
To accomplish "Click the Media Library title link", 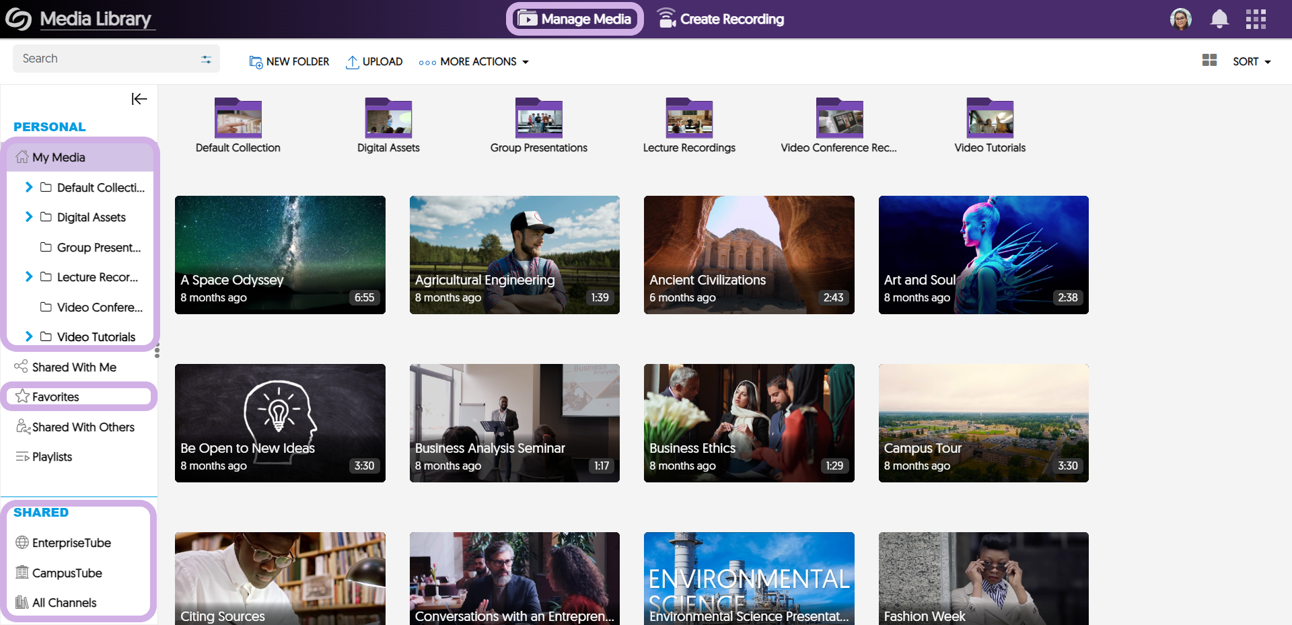I will coord(96,19).
